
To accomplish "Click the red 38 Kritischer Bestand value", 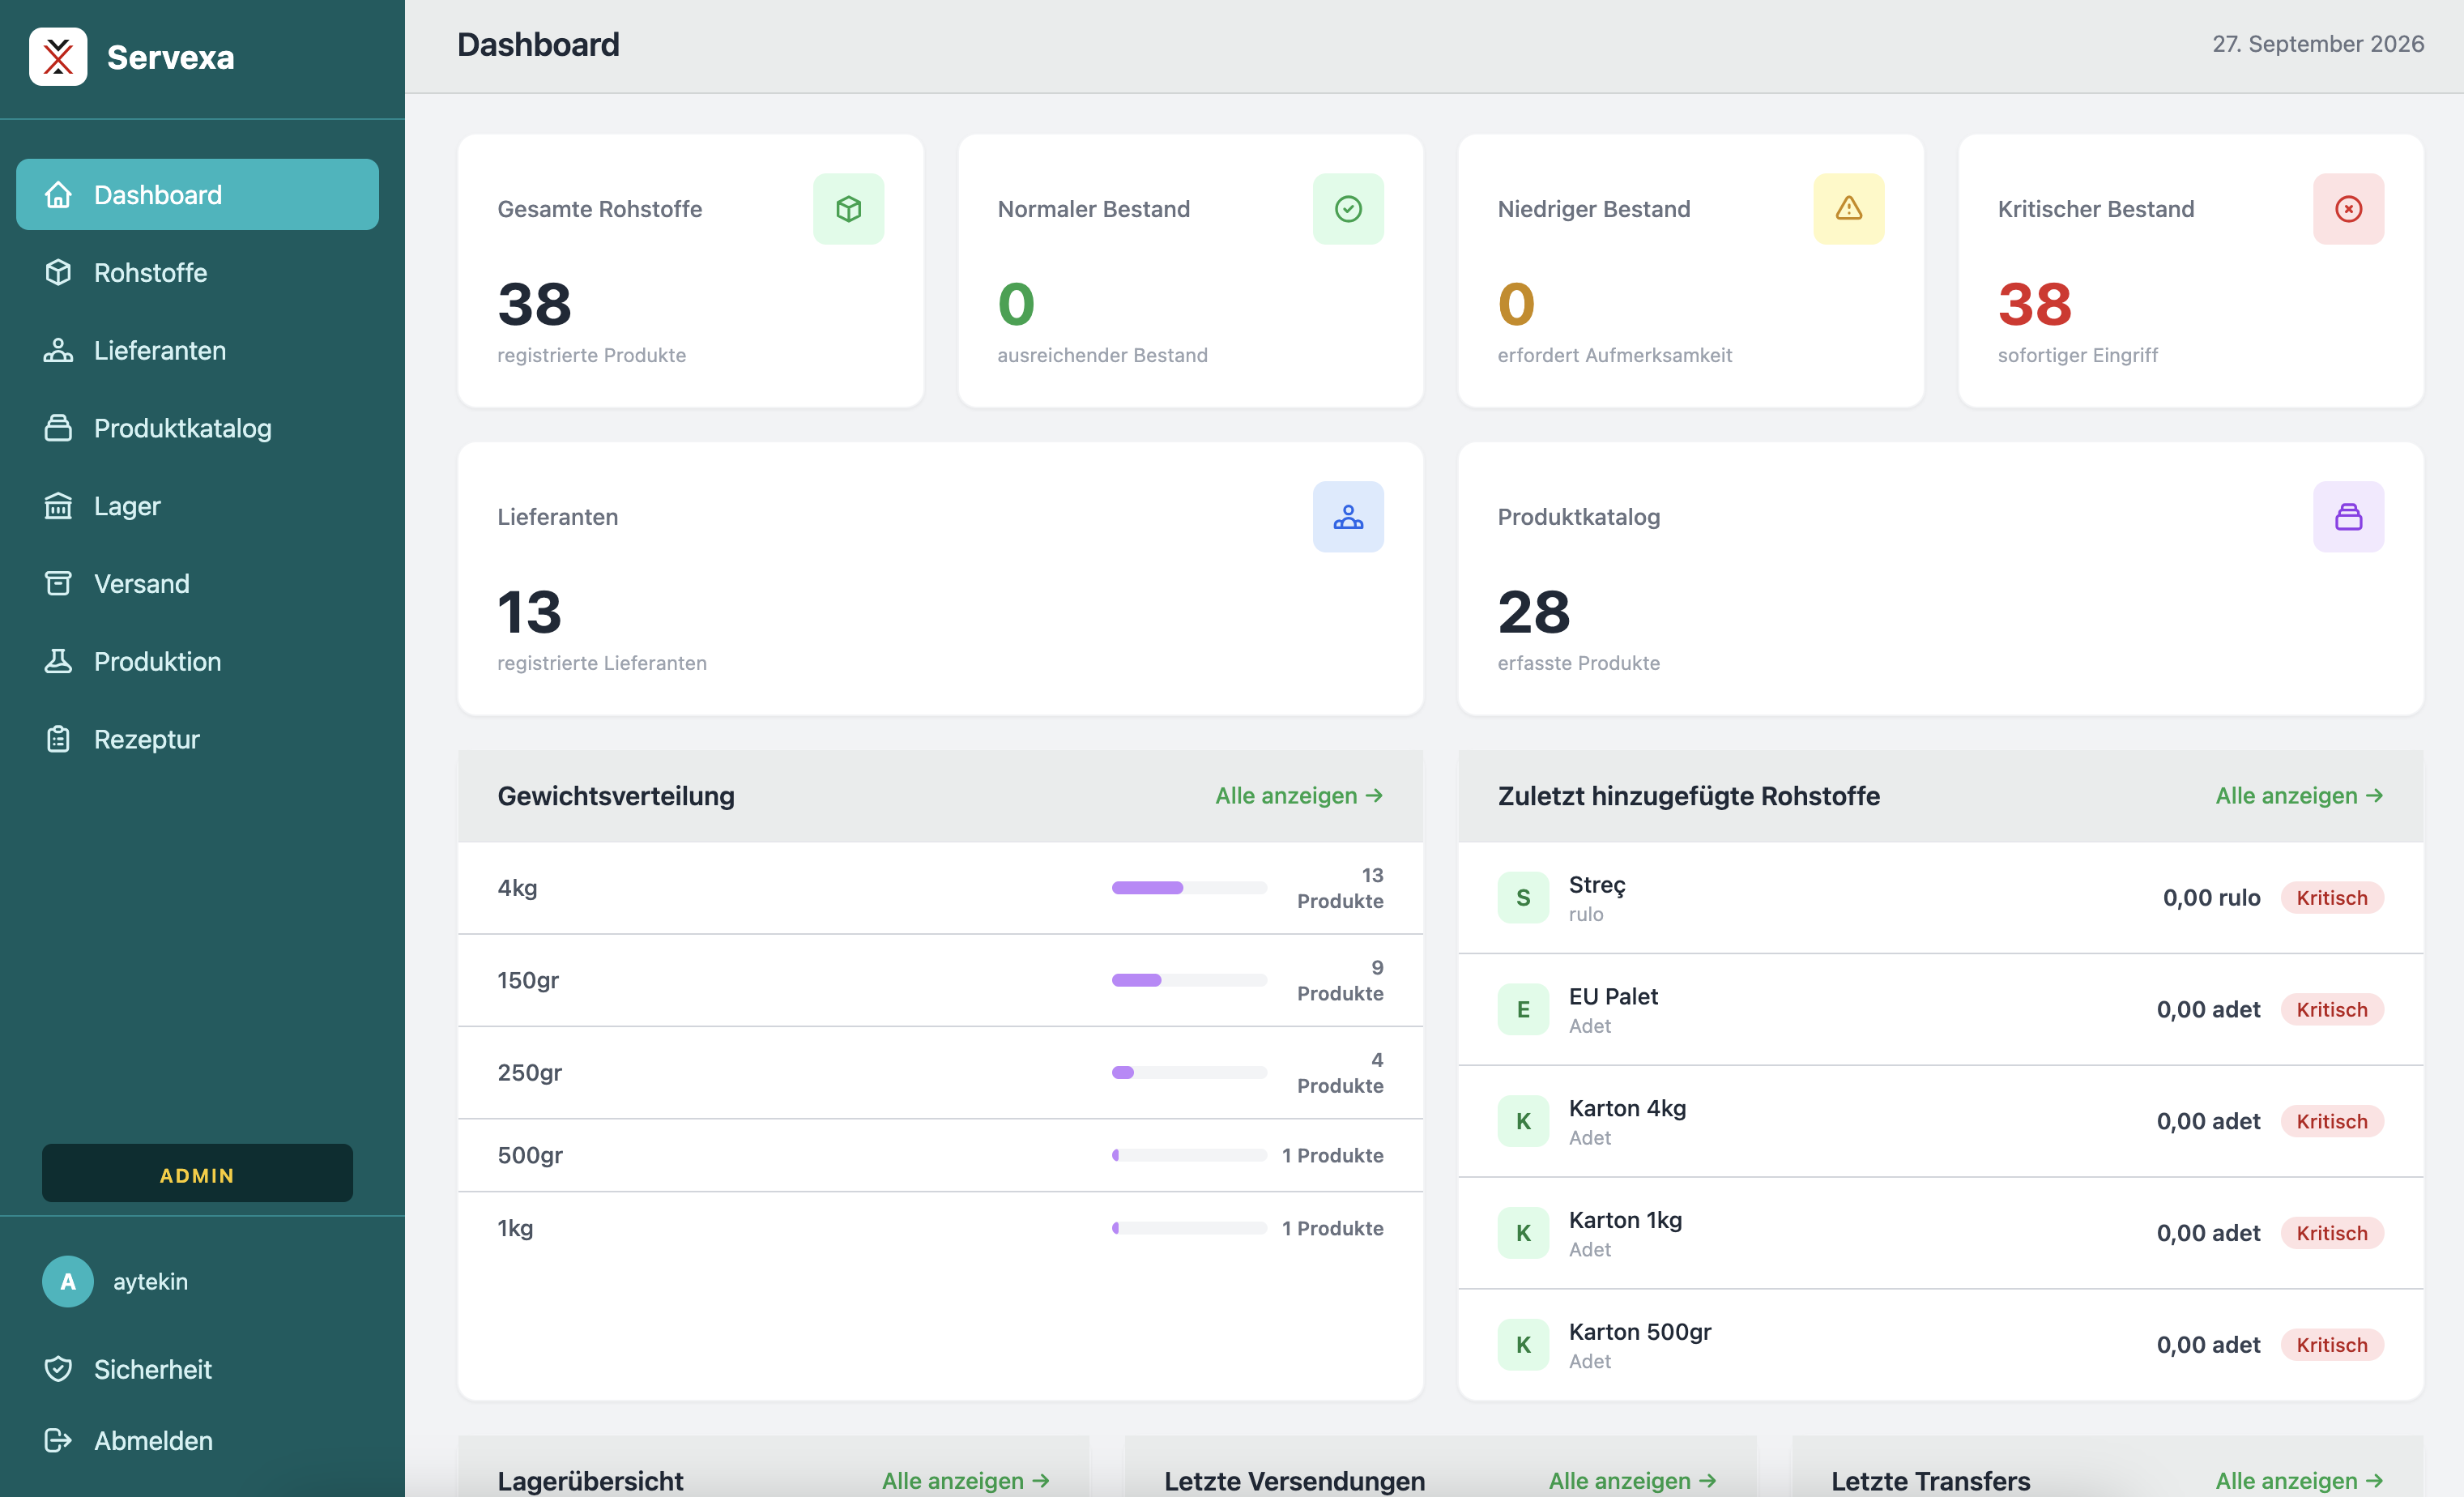I will point(2035,304).
